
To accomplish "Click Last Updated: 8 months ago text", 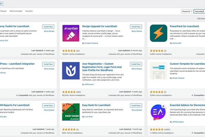I will pos(130,50).
